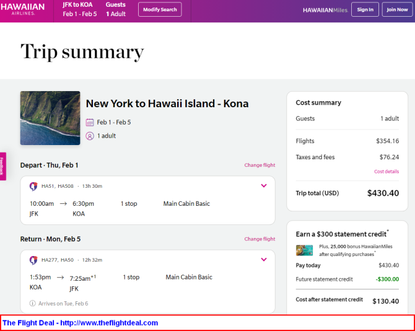Click the calendar icon beside Feb 1 - Feb 5
This screenshot has height=331, width=415.
(x=90, y=122)
